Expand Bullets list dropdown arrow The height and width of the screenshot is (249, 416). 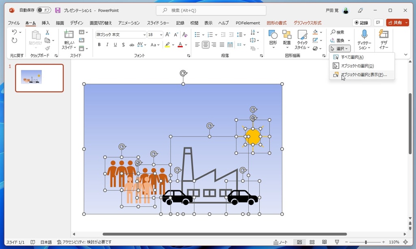(203, 35)
